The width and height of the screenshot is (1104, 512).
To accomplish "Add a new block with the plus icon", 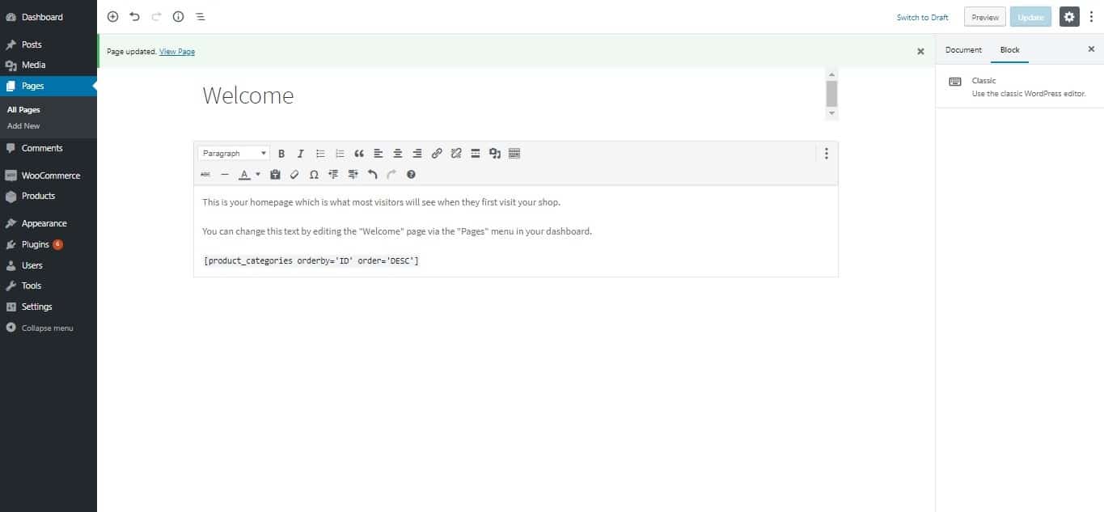I will pos(112,16).
